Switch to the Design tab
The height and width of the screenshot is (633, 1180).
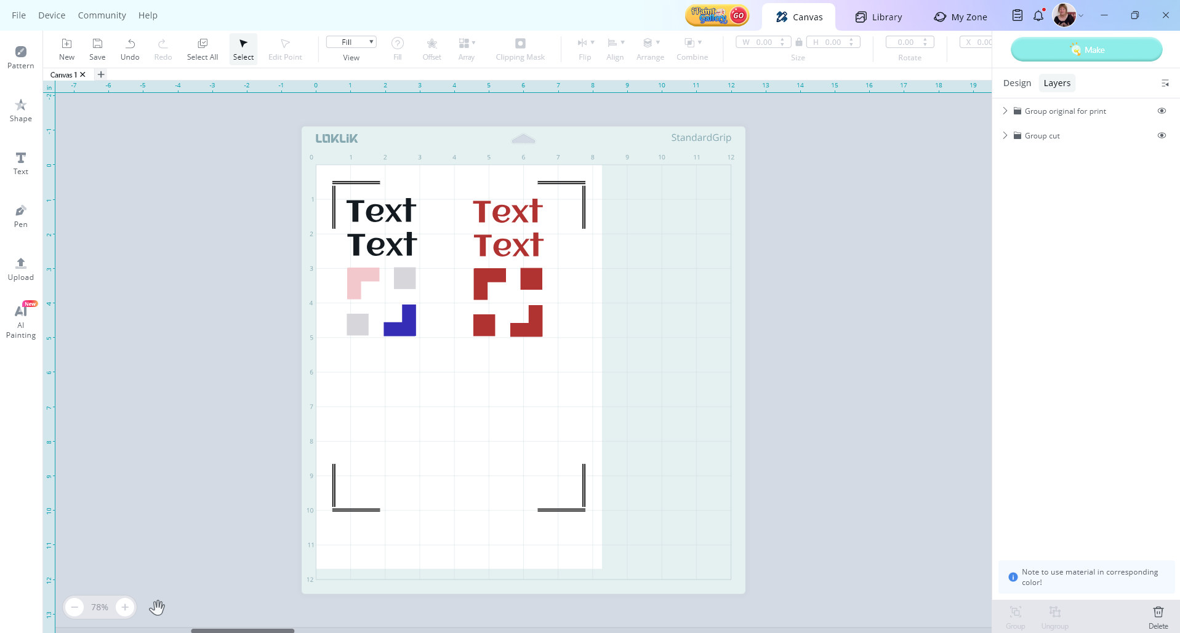click(x=1016, y=83)
